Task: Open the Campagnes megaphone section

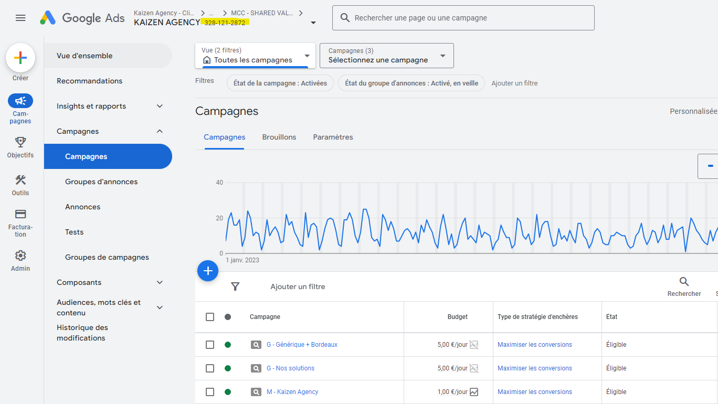Action: (20, 101)
